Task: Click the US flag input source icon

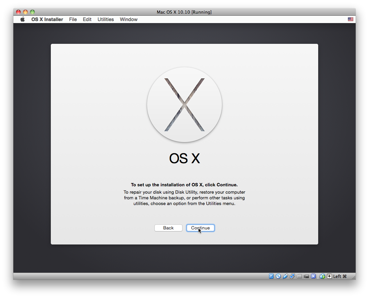Action: [350, 19]
